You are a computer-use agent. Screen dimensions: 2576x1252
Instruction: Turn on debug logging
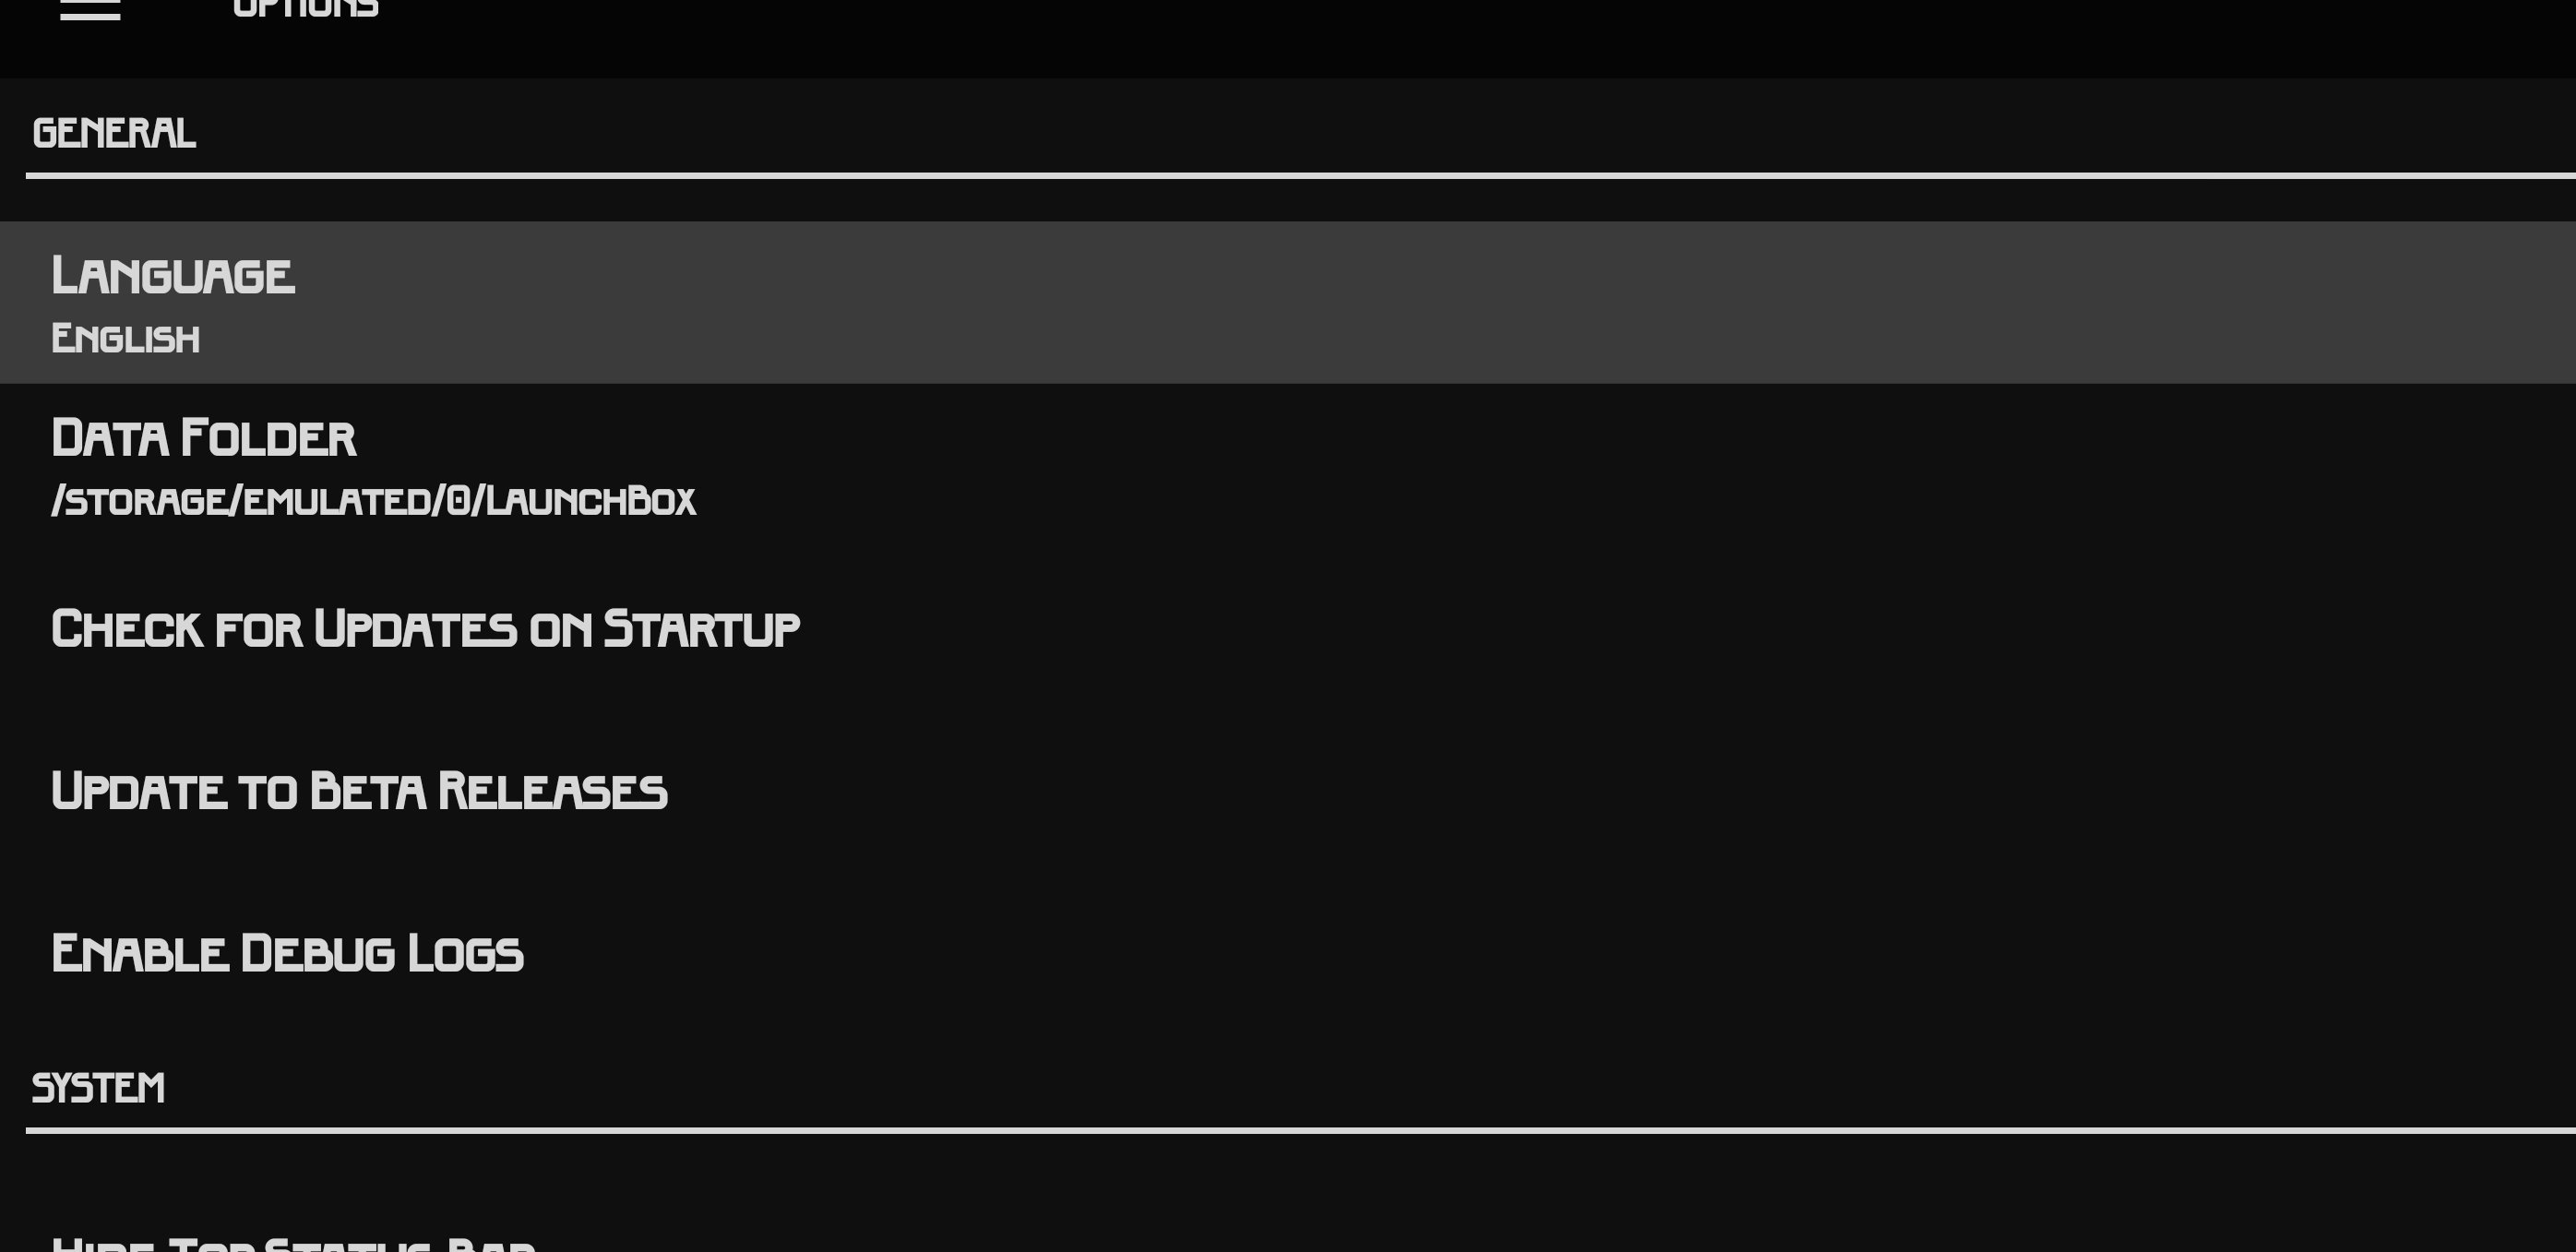click(1288, 952)
